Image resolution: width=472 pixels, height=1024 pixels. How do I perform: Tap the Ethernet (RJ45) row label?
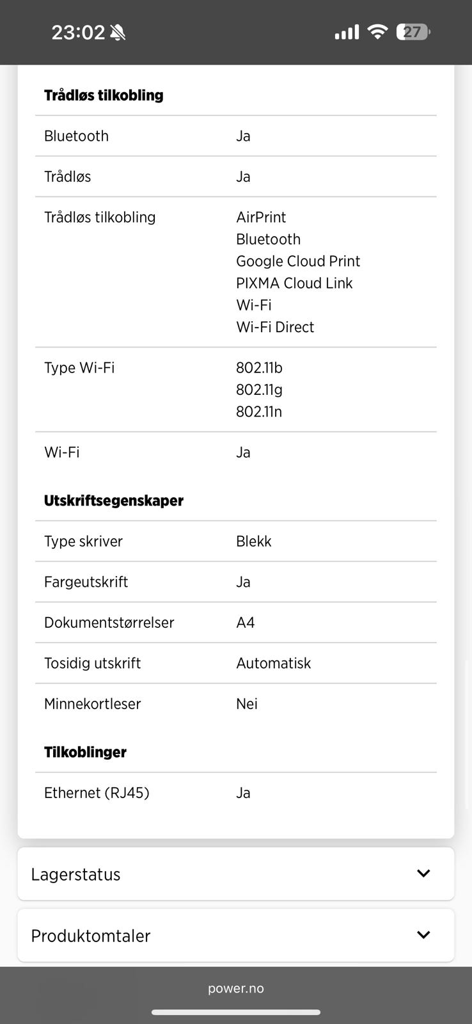(97, 793)
